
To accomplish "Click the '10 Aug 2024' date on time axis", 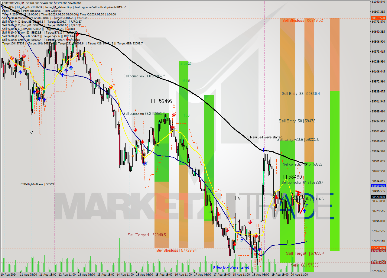I will (8, 275).
